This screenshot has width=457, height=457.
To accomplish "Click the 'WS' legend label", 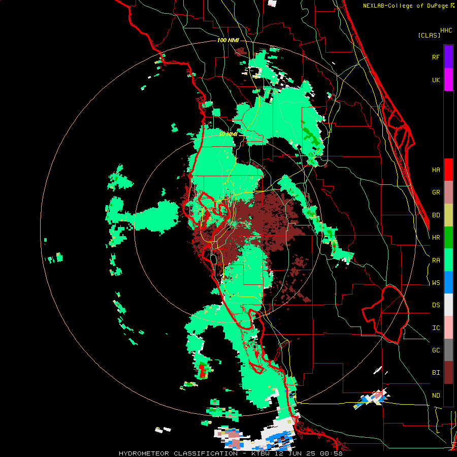I will pos(436,283).
